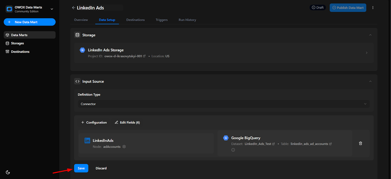Image resolution: width=391 pixels, height=179 pixels.
Task: Click Edit Fields (6) button
Action: tap(127, 122)
